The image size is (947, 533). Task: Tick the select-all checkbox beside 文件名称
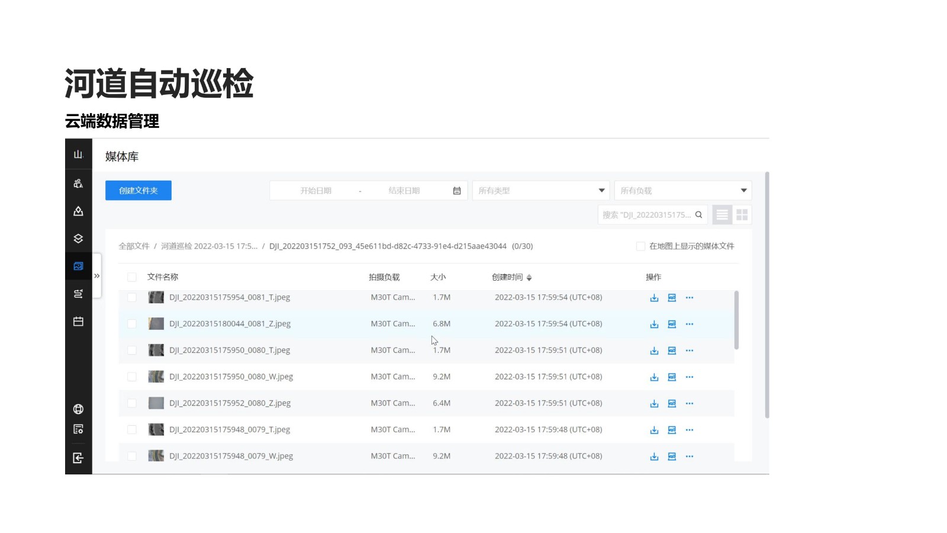pyautogui.click(x=132, y=277)
